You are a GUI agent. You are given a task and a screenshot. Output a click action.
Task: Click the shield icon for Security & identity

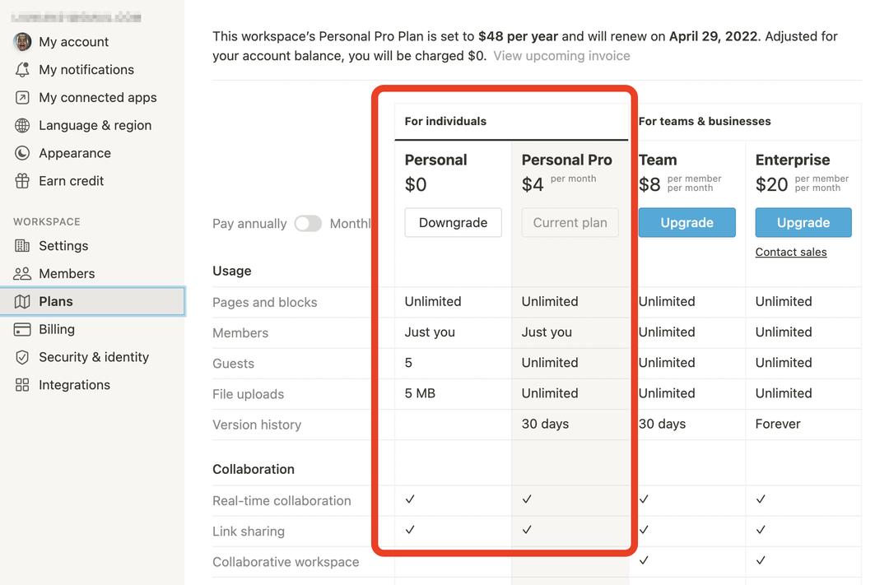click(x=22, y=357)
